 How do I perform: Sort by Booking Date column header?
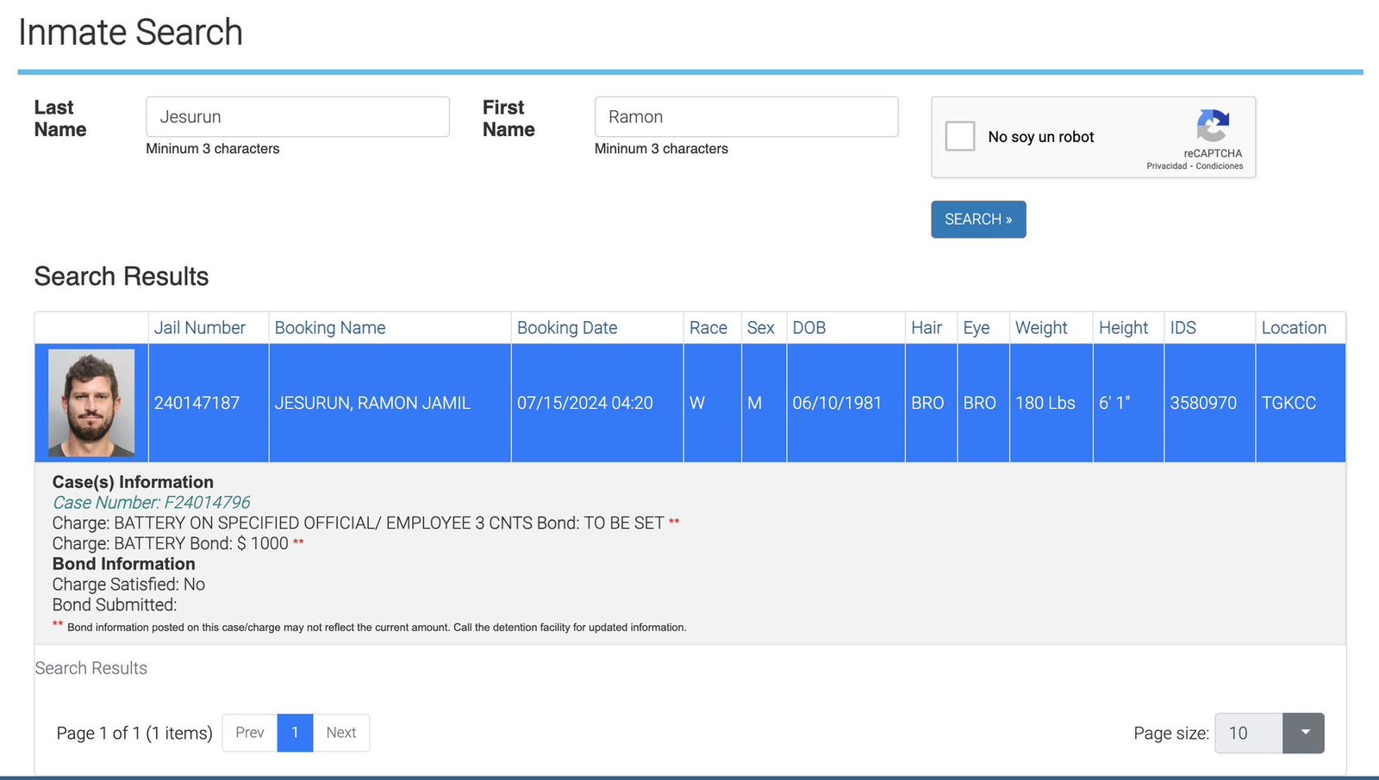(x=567, y=328)
